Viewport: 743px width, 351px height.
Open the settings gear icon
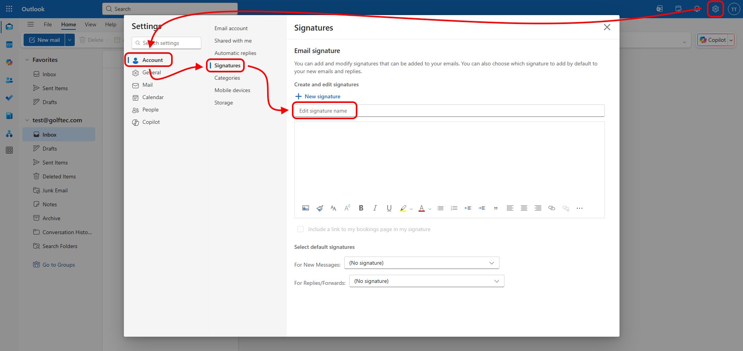click(715, 9)
